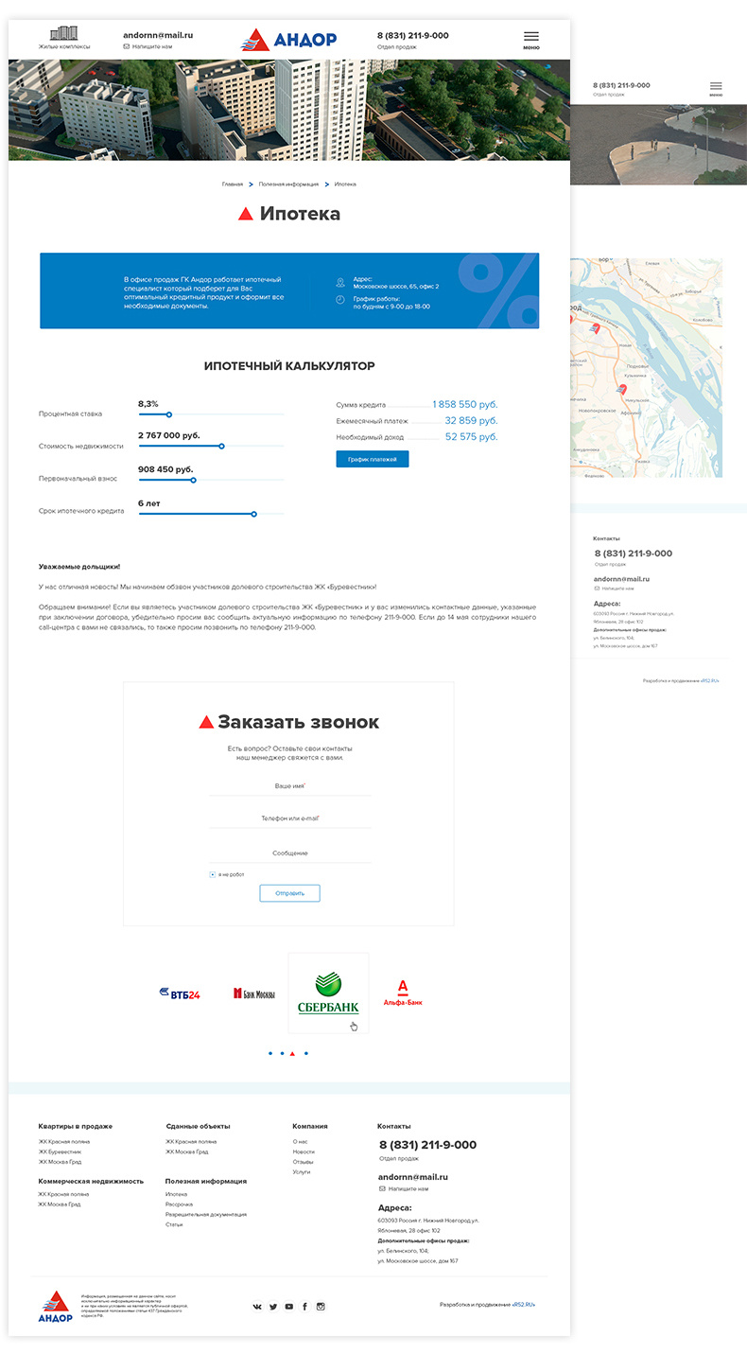Screen dimensions: 747x1354
Task: Click andornn@mail.ru on the right-side page
Action: pyautogui.click(x=621, y=578)
